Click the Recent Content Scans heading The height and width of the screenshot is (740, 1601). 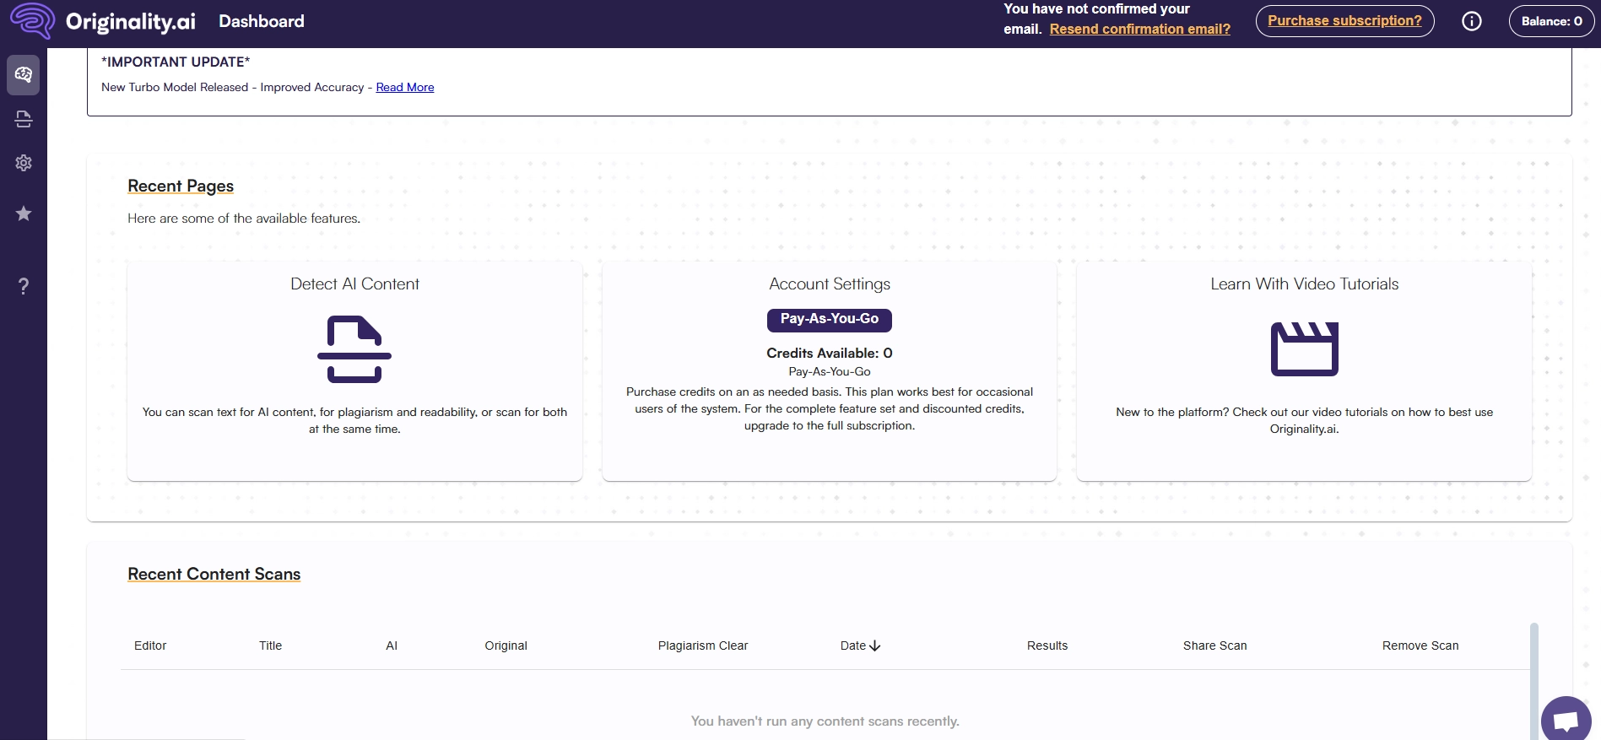pos(214,575)
